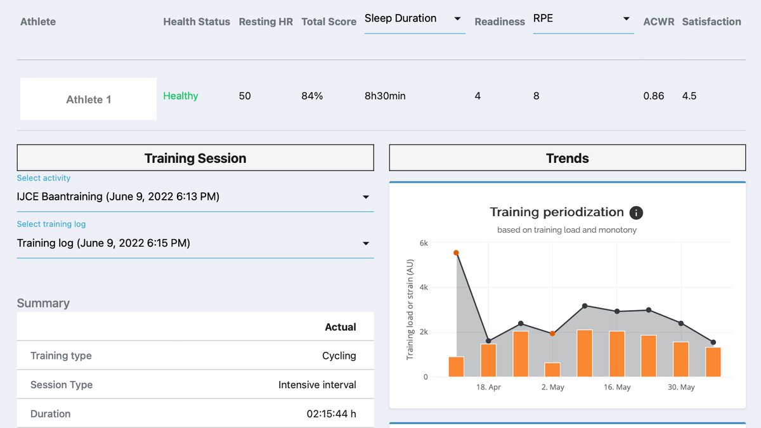Click the Total Score column header

329,22
